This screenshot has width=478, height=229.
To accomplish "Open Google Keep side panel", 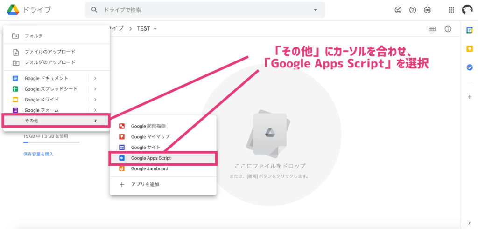I will (470, 49).
